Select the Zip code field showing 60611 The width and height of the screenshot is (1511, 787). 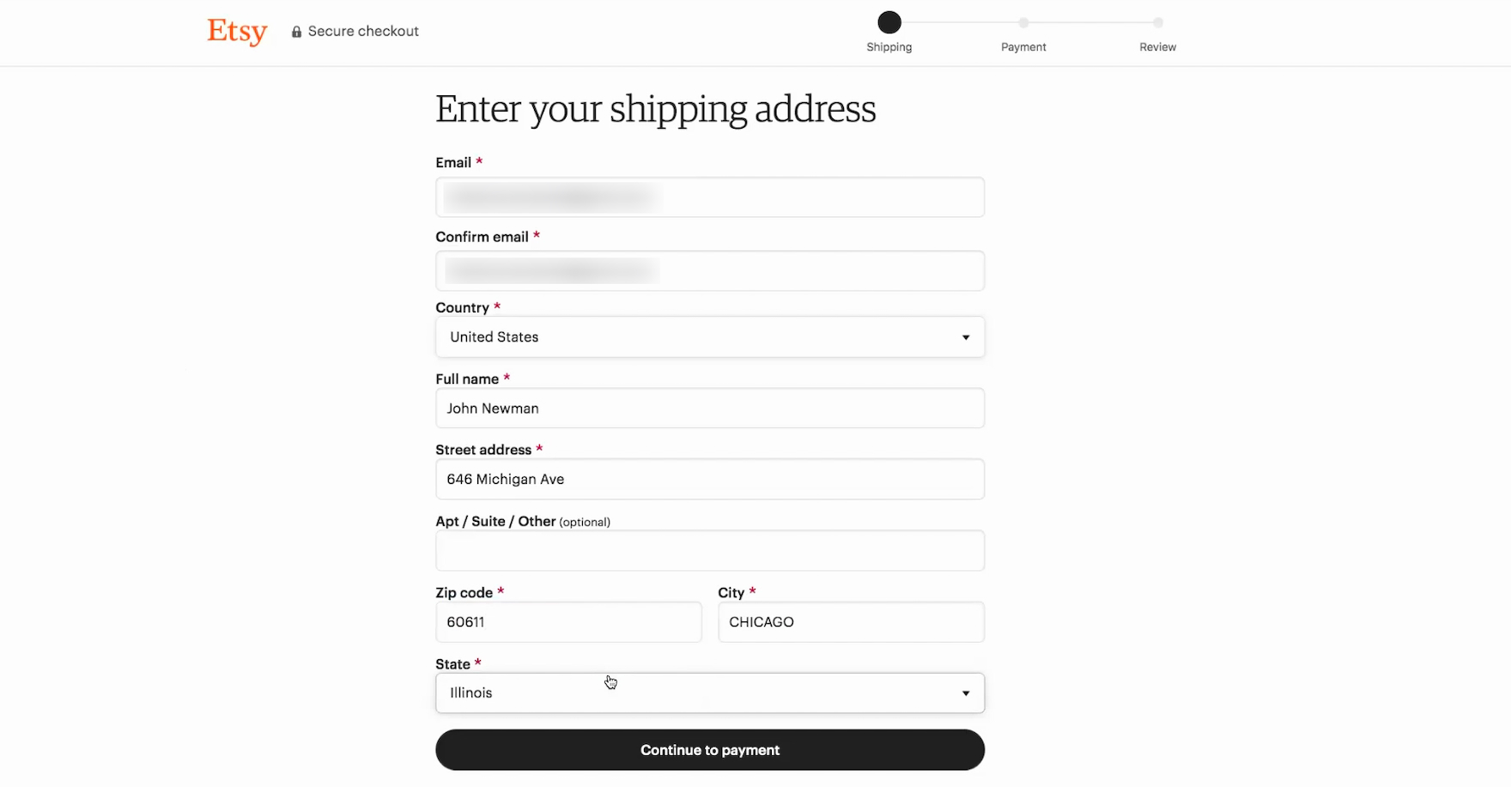(x=567, y=621)
